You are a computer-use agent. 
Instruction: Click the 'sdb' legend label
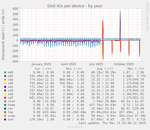(x=11, y=83)
